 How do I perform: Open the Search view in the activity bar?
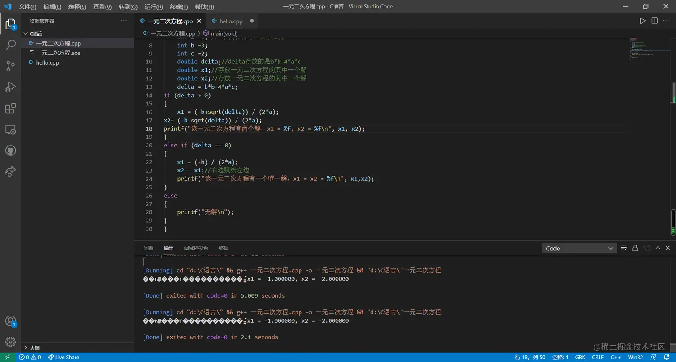(10, 45)
